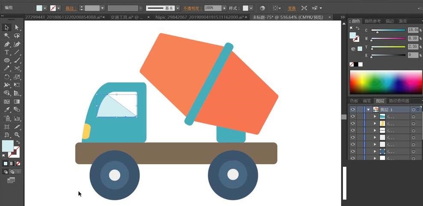Click the C cyan value input field
Screen dimensions: 423x206
coord(413,30)
